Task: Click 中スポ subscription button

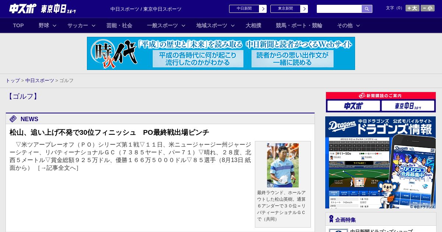Action: point(354,106)
